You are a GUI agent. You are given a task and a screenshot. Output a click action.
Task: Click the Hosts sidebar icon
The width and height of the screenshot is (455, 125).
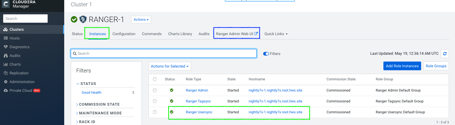click(x=5, y=38)
